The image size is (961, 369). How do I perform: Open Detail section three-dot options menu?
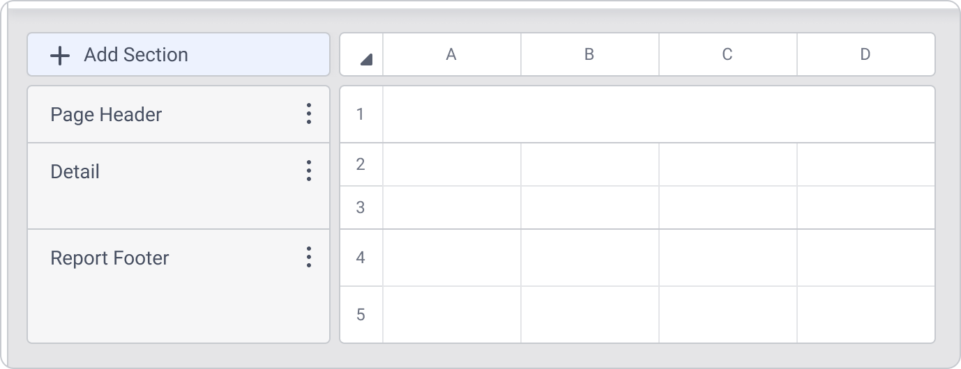308,171
